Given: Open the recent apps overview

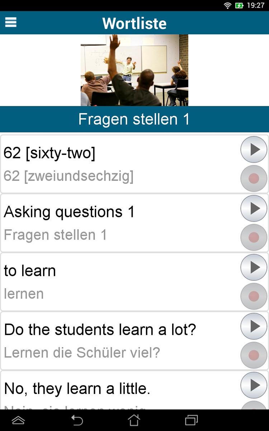Looking at the screenshot, I should coord(192,420).
